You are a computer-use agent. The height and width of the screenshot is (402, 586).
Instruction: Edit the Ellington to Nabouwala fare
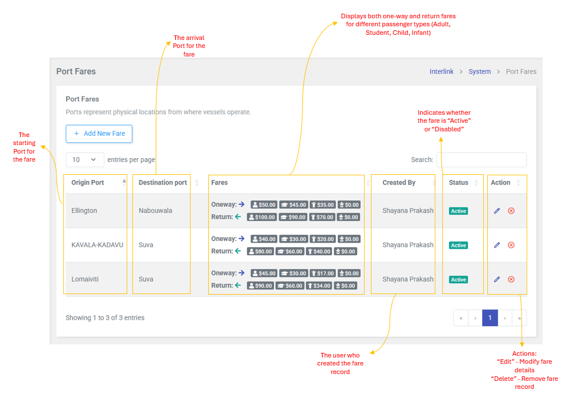point(497,211)
